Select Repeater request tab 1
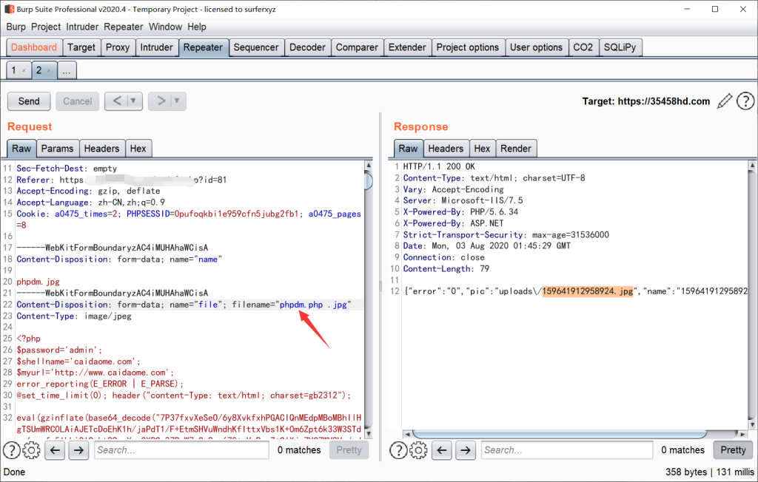 pyautogui.click(x=14, y=70)
